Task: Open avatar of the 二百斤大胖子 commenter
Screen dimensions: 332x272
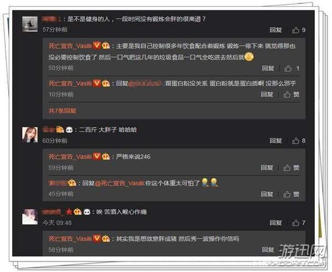Action: click(x=30, y=135)
